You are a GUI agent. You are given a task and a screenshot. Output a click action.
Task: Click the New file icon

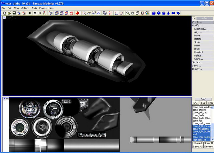pos(4,13)
